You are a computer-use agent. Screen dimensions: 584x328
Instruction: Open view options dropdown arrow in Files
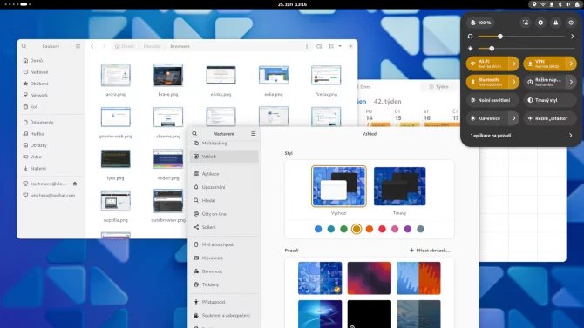[340, 46]
